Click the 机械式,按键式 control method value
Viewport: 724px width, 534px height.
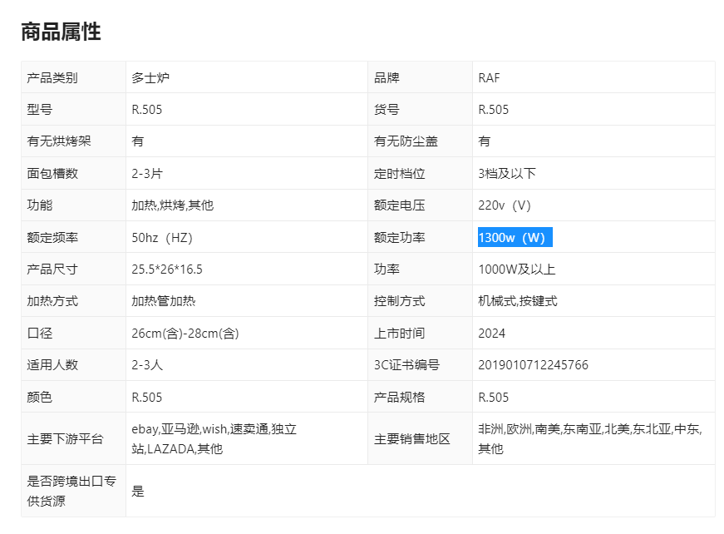[x=517, y=301]
